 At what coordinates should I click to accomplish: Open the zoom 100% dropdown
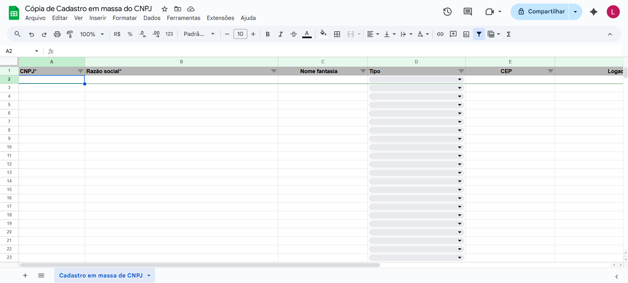click(92, 34)
